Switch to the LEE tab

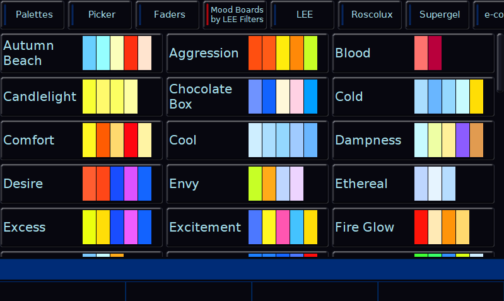(303, 15)
